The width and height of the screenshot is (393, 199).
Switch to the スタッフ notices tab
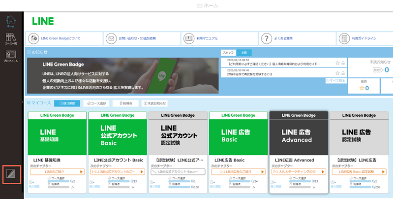click(x=228, y=53)
